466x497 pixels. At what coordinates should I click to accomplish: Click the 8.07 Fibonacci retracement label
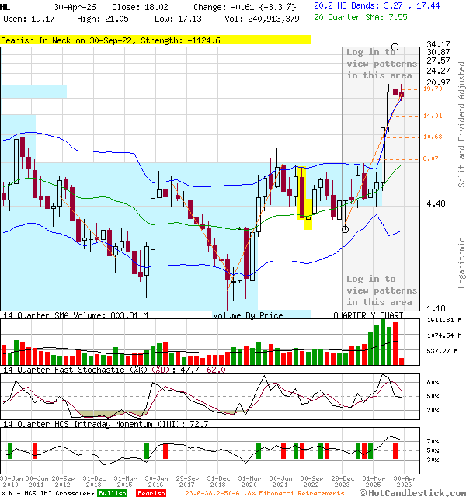tap(431, 158)
